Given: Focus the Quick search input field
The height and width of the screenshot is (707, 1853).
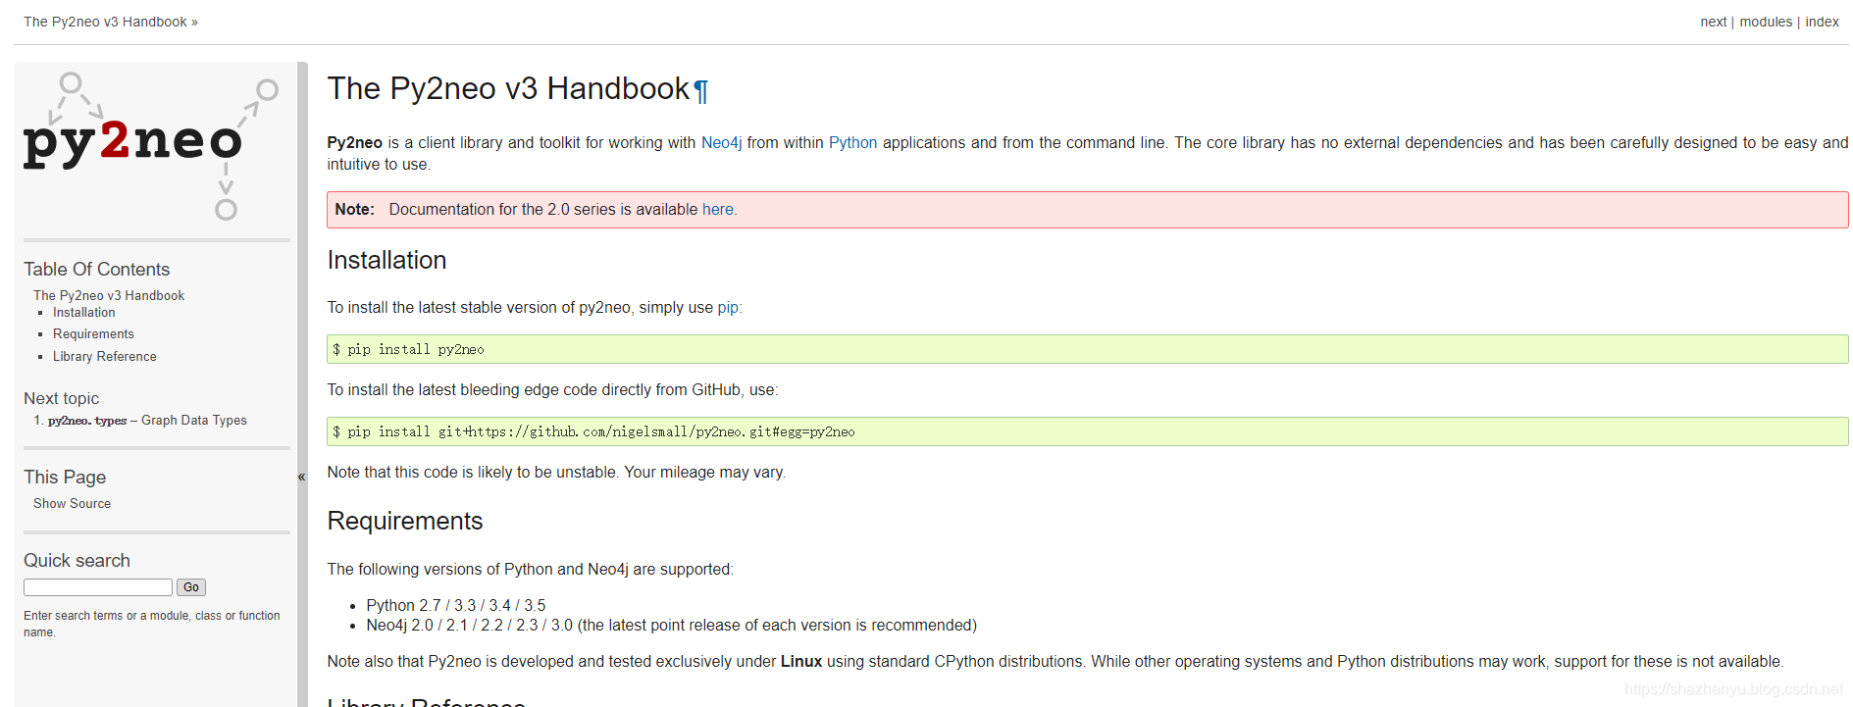Looking at the screenshot, I should tap(98, 587).
